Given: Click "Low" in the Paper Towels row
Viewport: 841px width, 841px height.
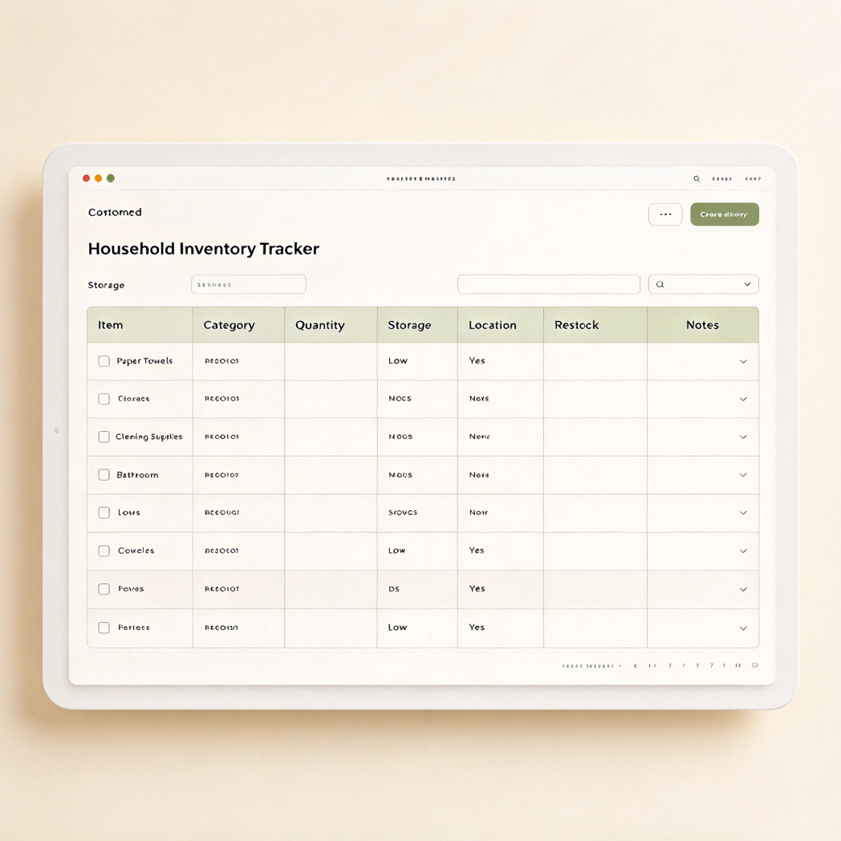Looking at the screenshot, I should pos(398,361).
